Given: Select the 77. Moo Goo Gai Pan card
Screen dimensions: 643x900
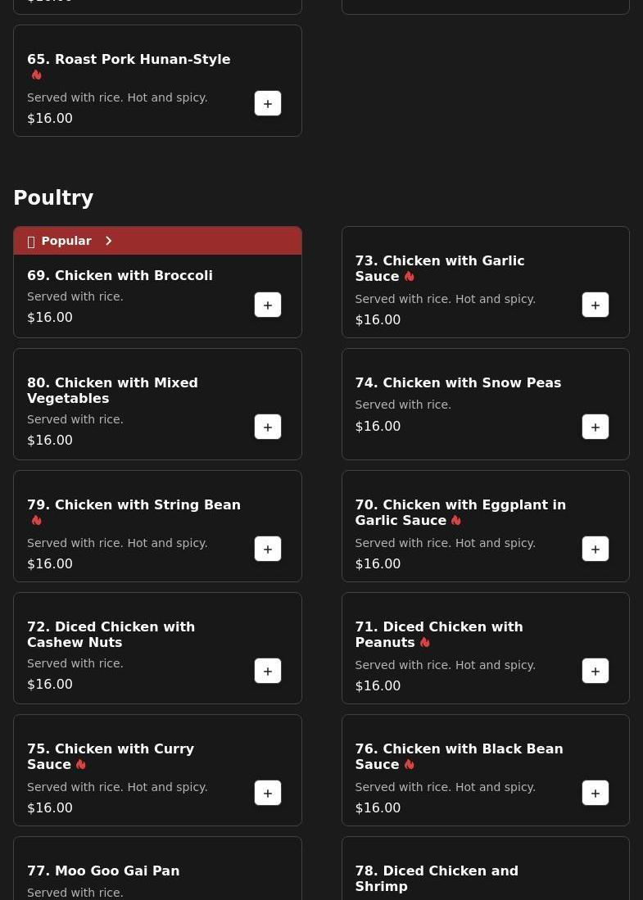Looking at the screenshot, I should (x=157, y=868).
